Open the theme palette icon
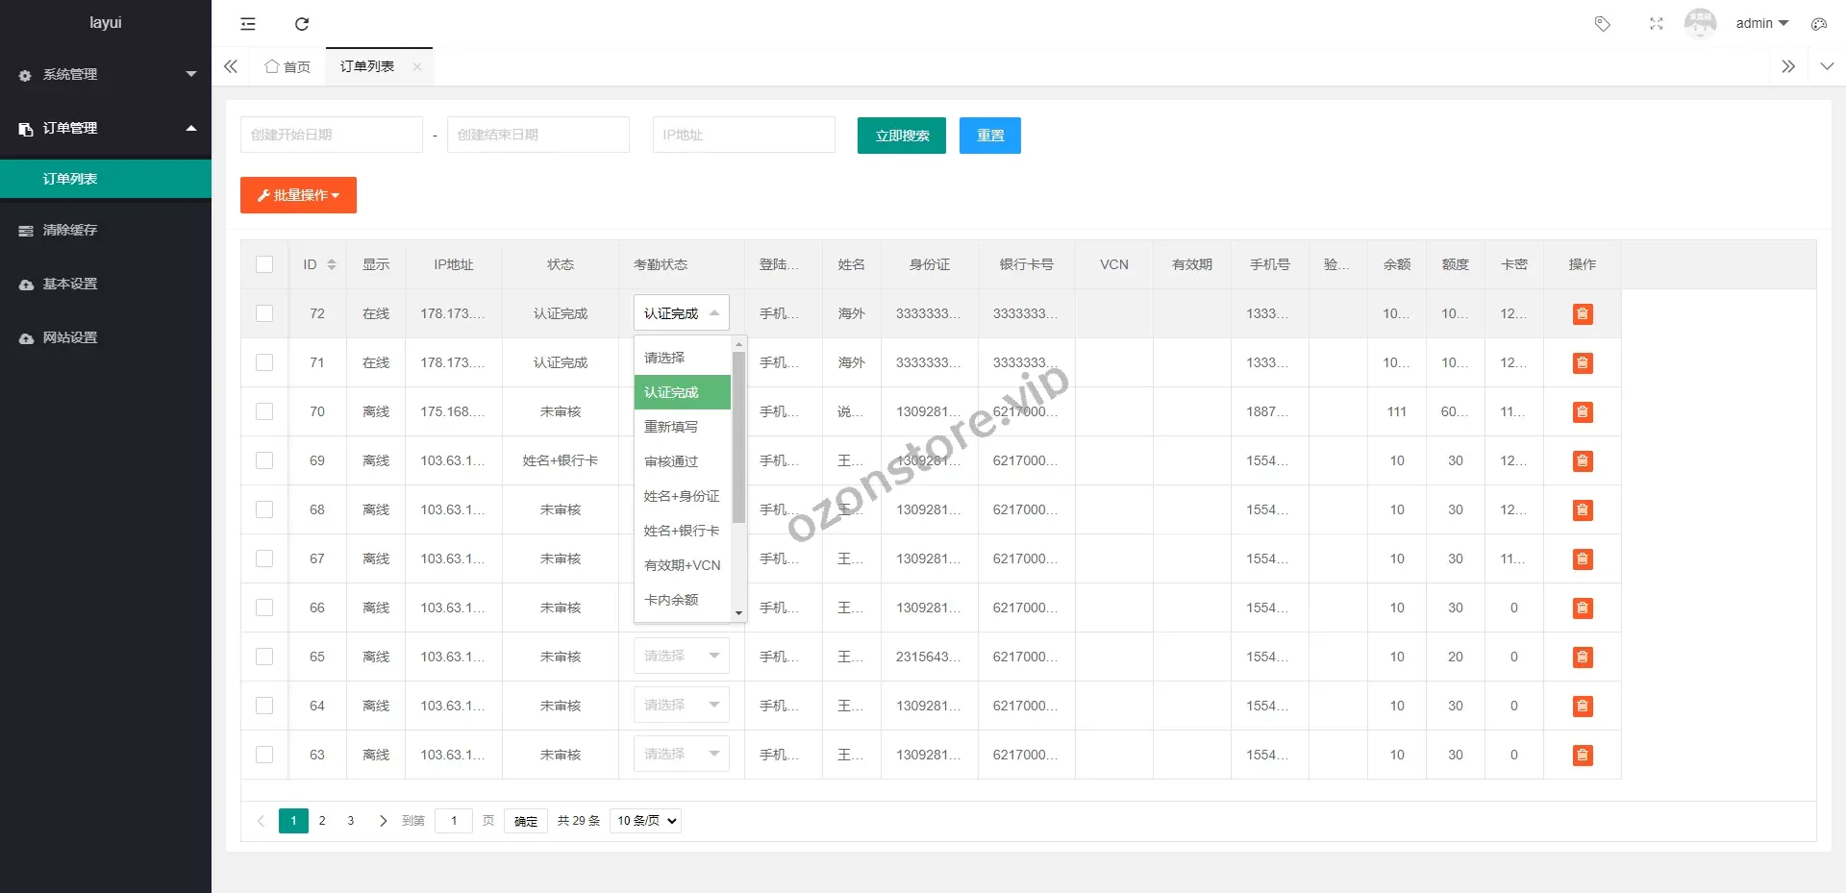This screenshot has height=893, width=1846. point(1818,24)
